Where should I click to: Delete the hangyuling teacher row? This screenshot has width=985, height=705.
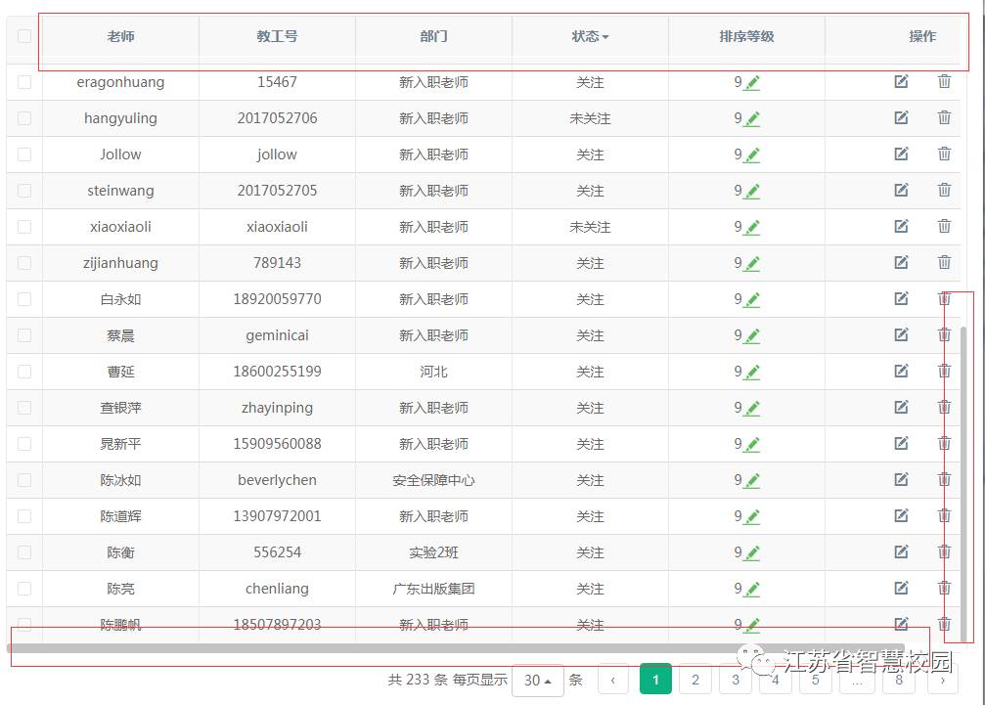944,117
